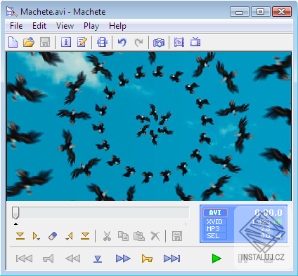Image resolution: width=298 pixels, height=276 pixels.
Task: Click the grayed-out redo arrow
Action: [138, 42]
